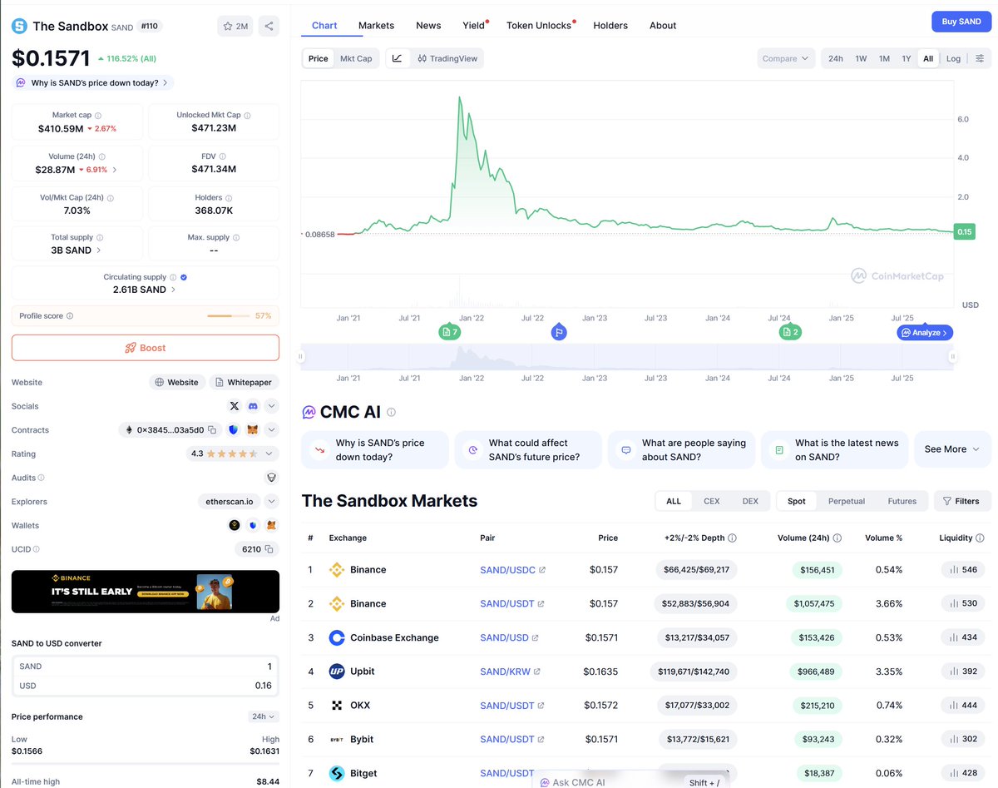Open the Discord social icon
This screenshot has height=788, width=998.
click(x=253, y=406)
